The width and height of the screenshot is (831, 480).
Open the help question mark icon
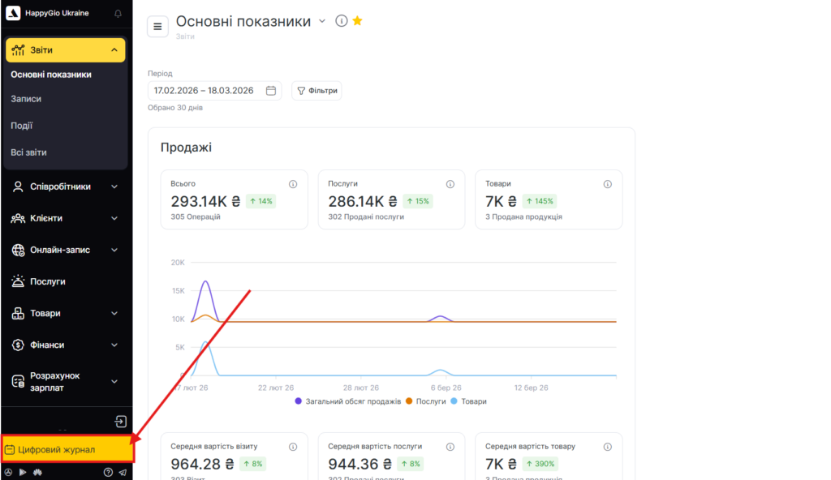click(x=108, y=472)
